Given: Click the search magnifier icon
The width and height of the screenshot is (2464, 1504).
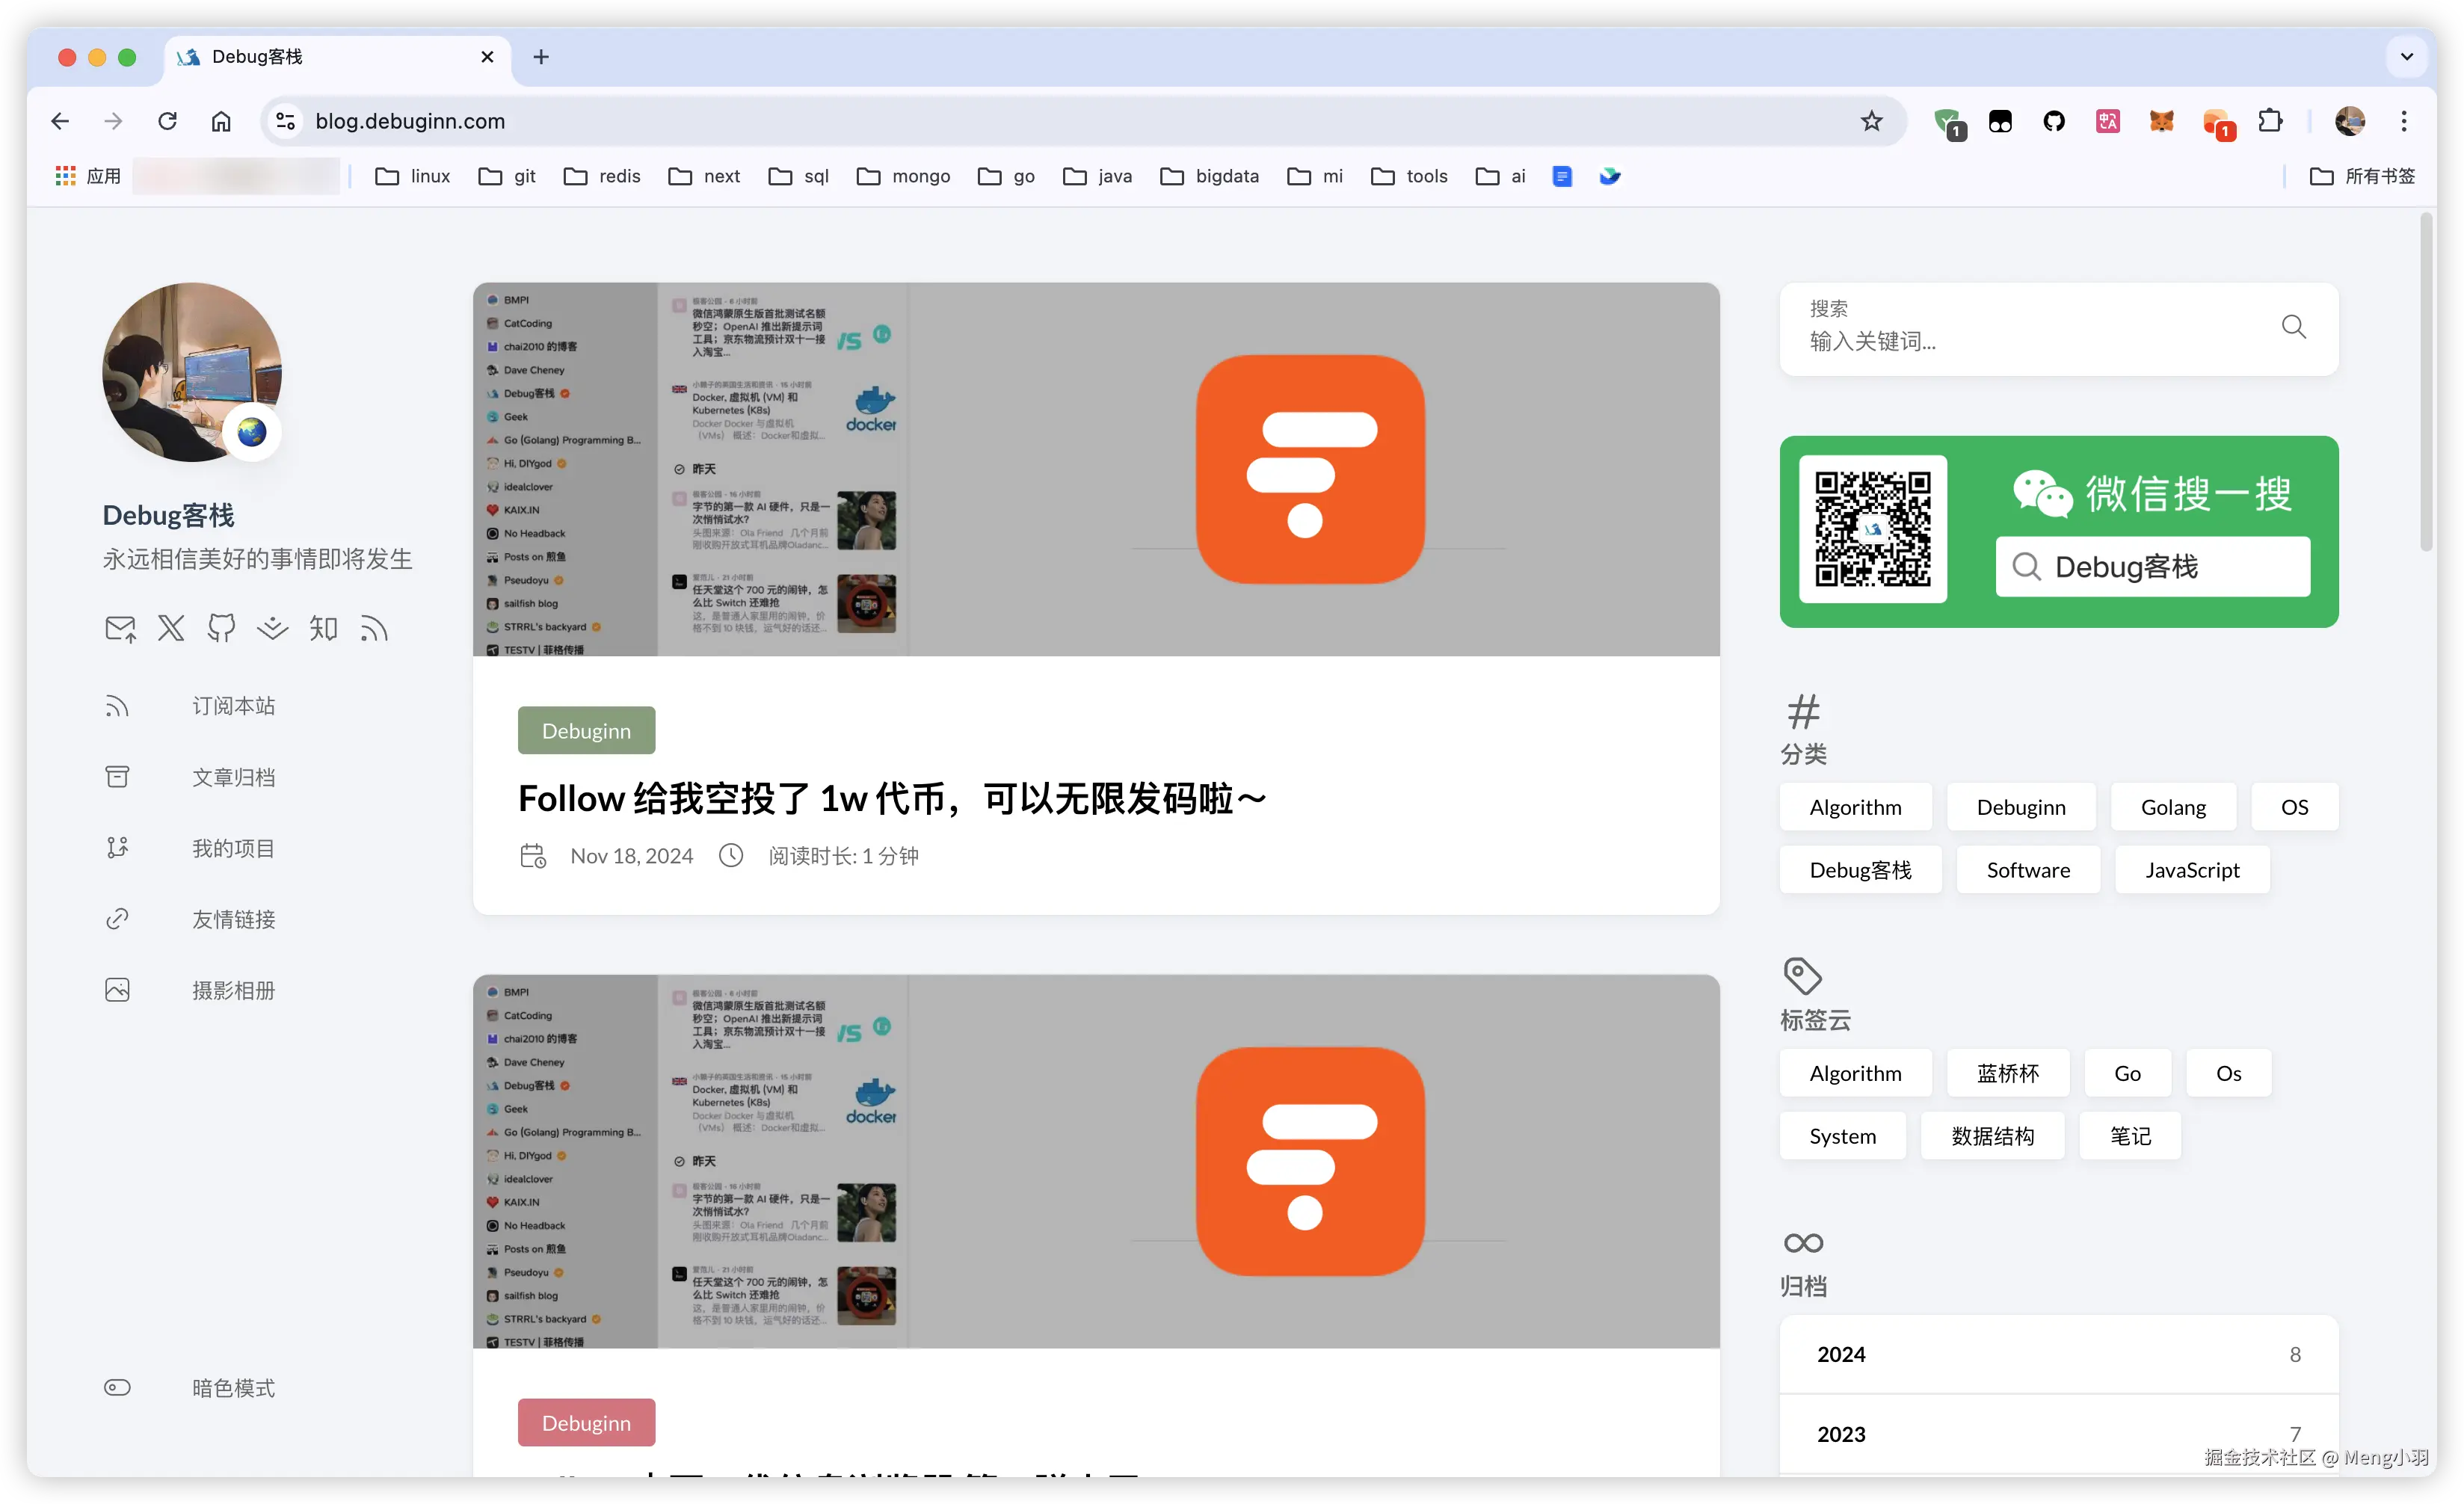Looking at the screenshot, I should point(2293,327).
